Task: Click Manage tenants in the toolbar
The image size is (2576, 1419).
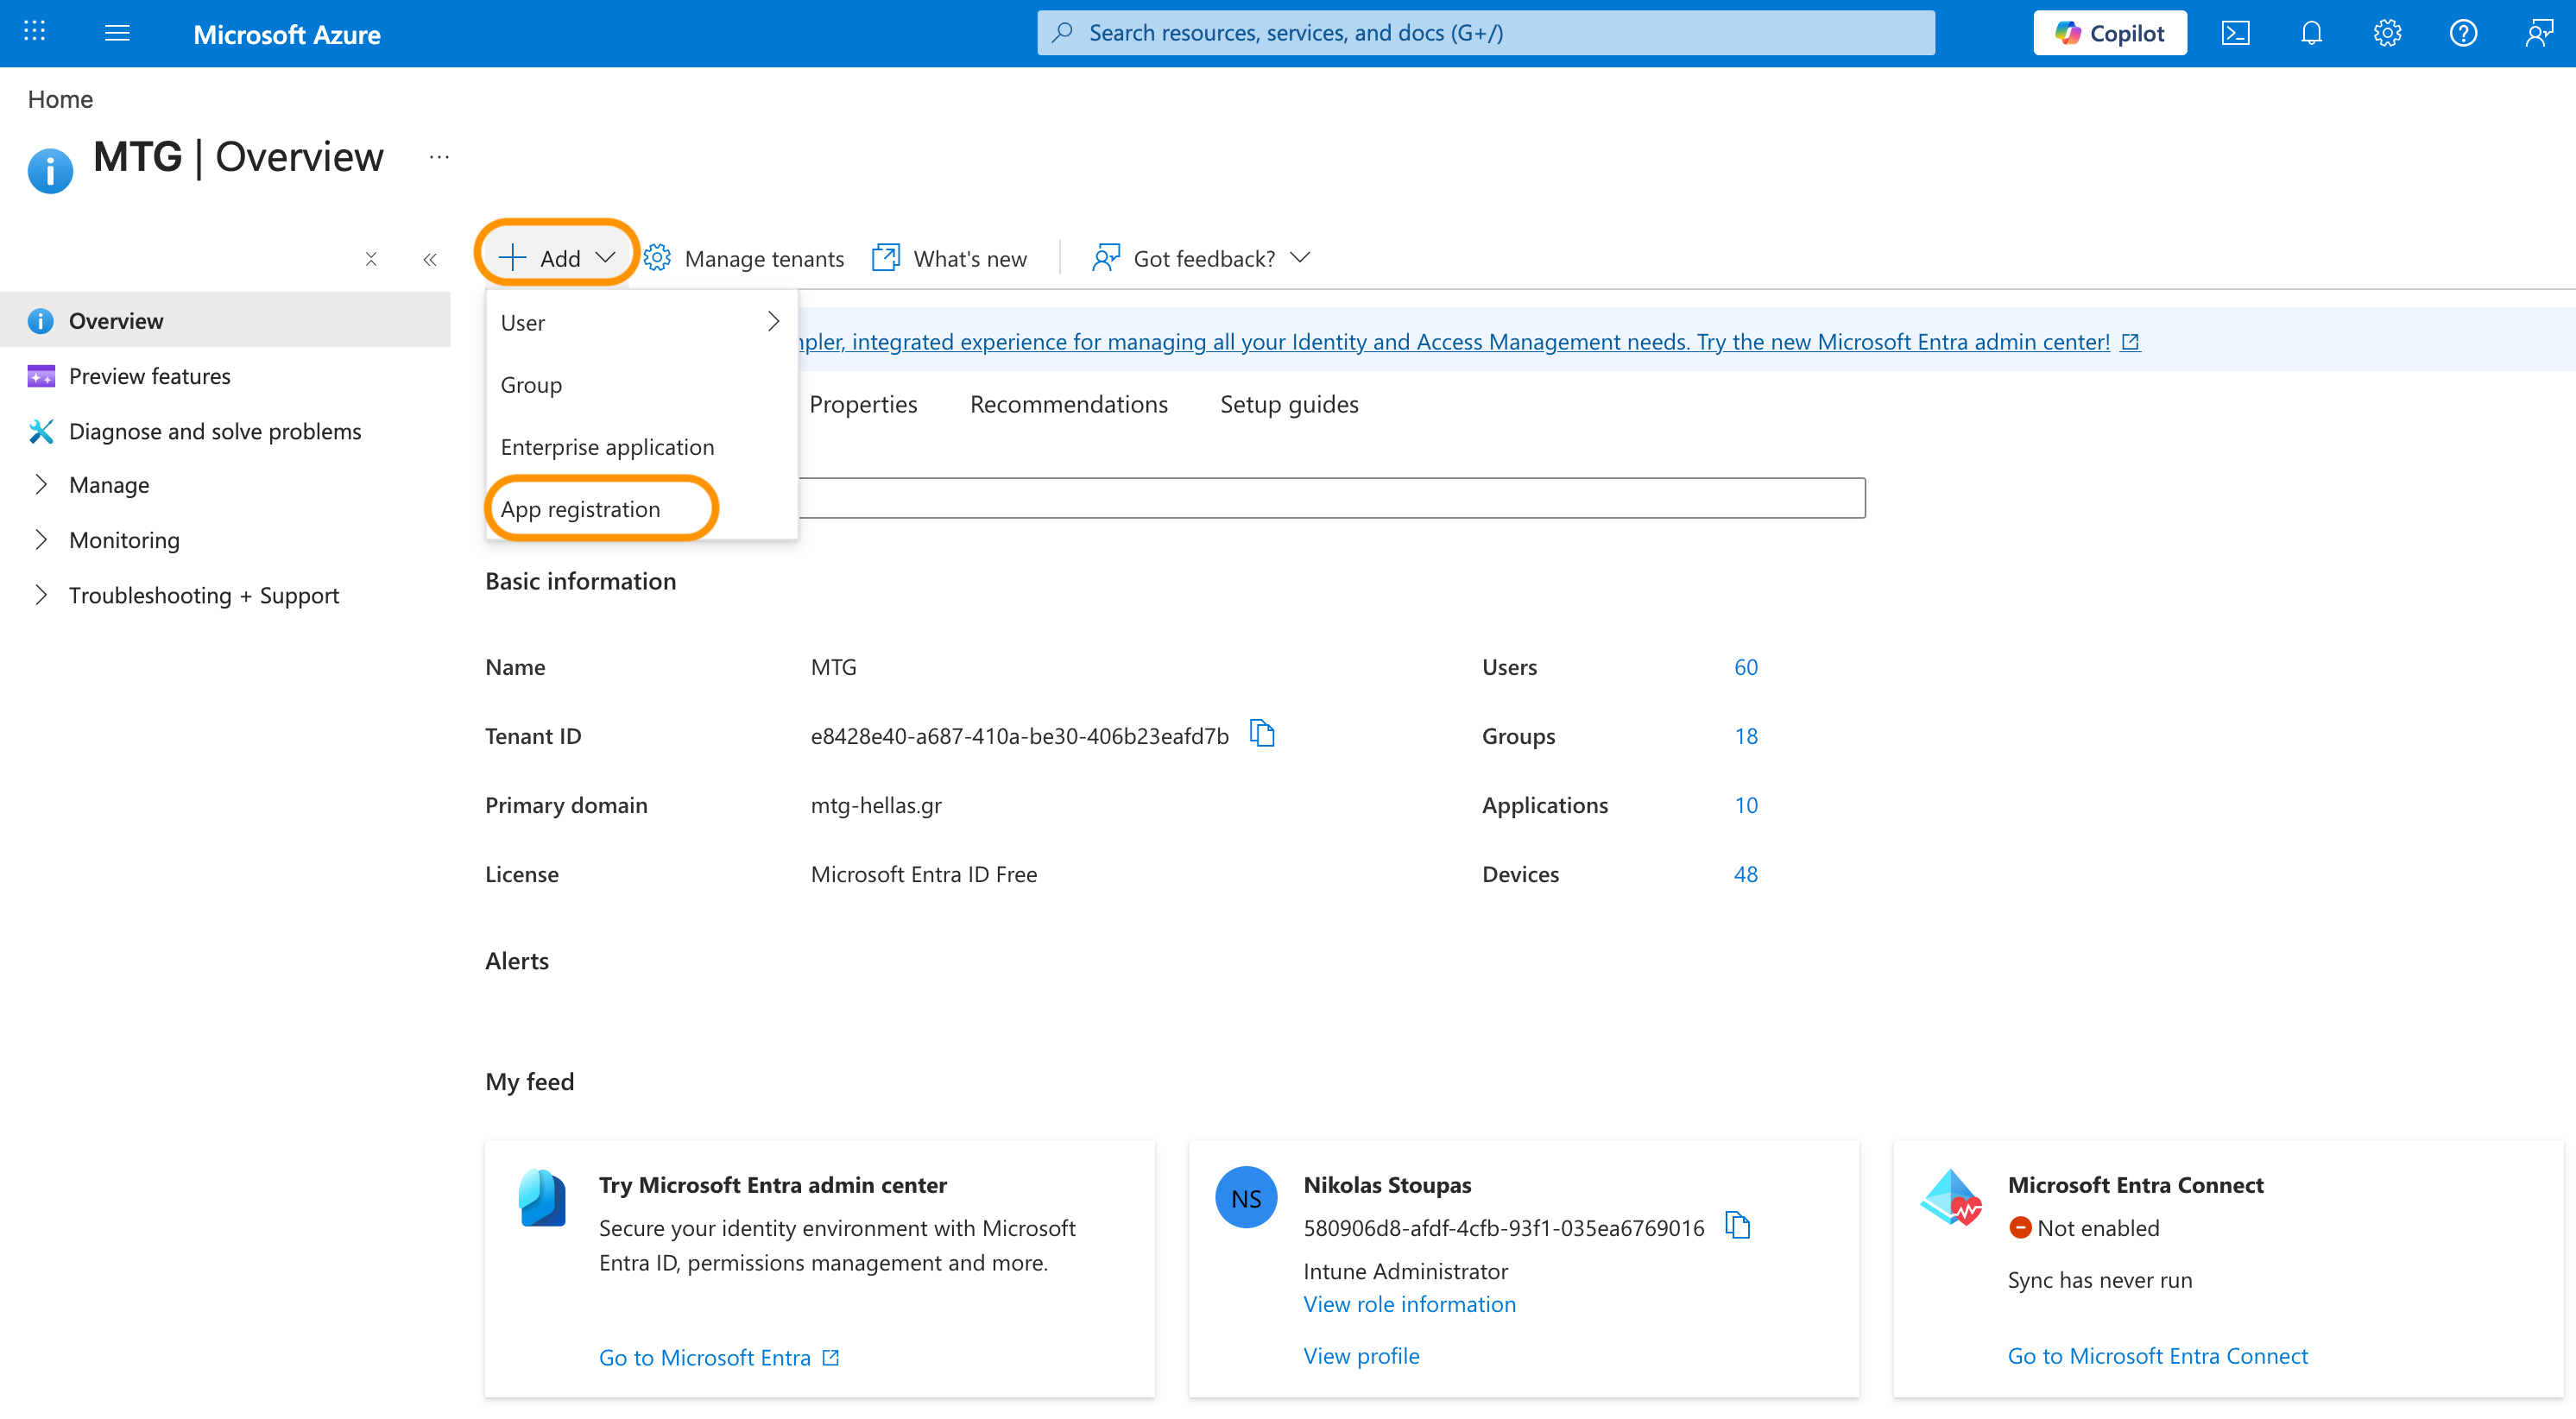Action: pos(744,258)
